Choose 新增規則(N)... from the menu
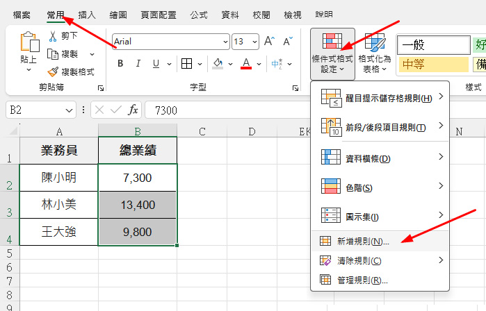Viewport: 486px width, 311px height. [380, 242]
